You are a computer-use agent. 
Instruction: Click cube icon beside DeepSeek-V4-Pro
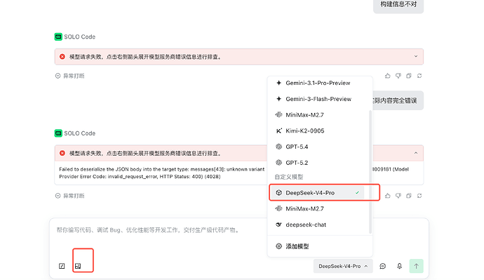point(278,193)
